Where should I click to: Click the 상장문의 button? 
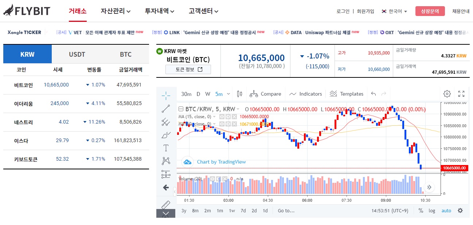pos(431,11)
